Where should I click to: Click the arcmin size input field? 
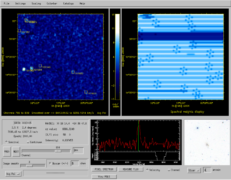207,170
